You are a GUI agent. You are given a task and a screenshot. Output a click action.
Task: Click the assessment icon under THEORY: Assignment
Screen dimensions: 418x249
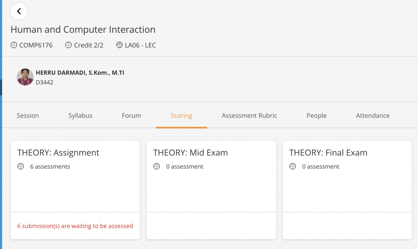[20, 167]
